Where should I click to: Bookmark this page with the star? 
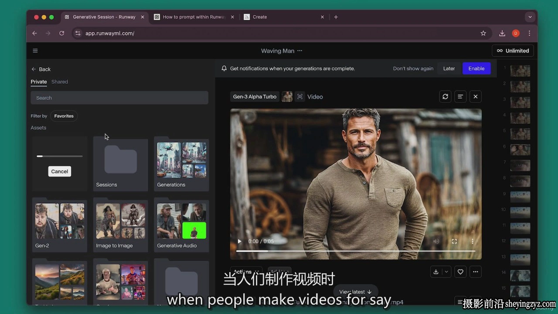pos(483,33)
